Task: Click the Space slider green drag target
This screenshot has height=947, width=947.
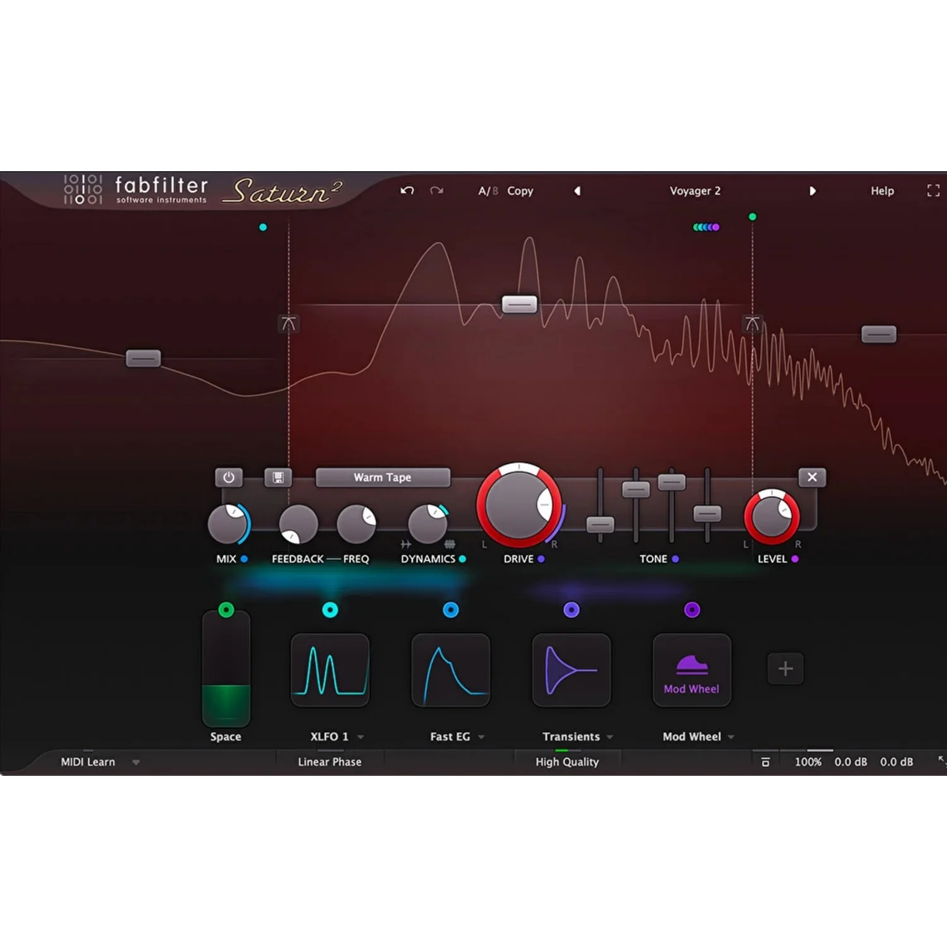Action: [x=226, y=610]
